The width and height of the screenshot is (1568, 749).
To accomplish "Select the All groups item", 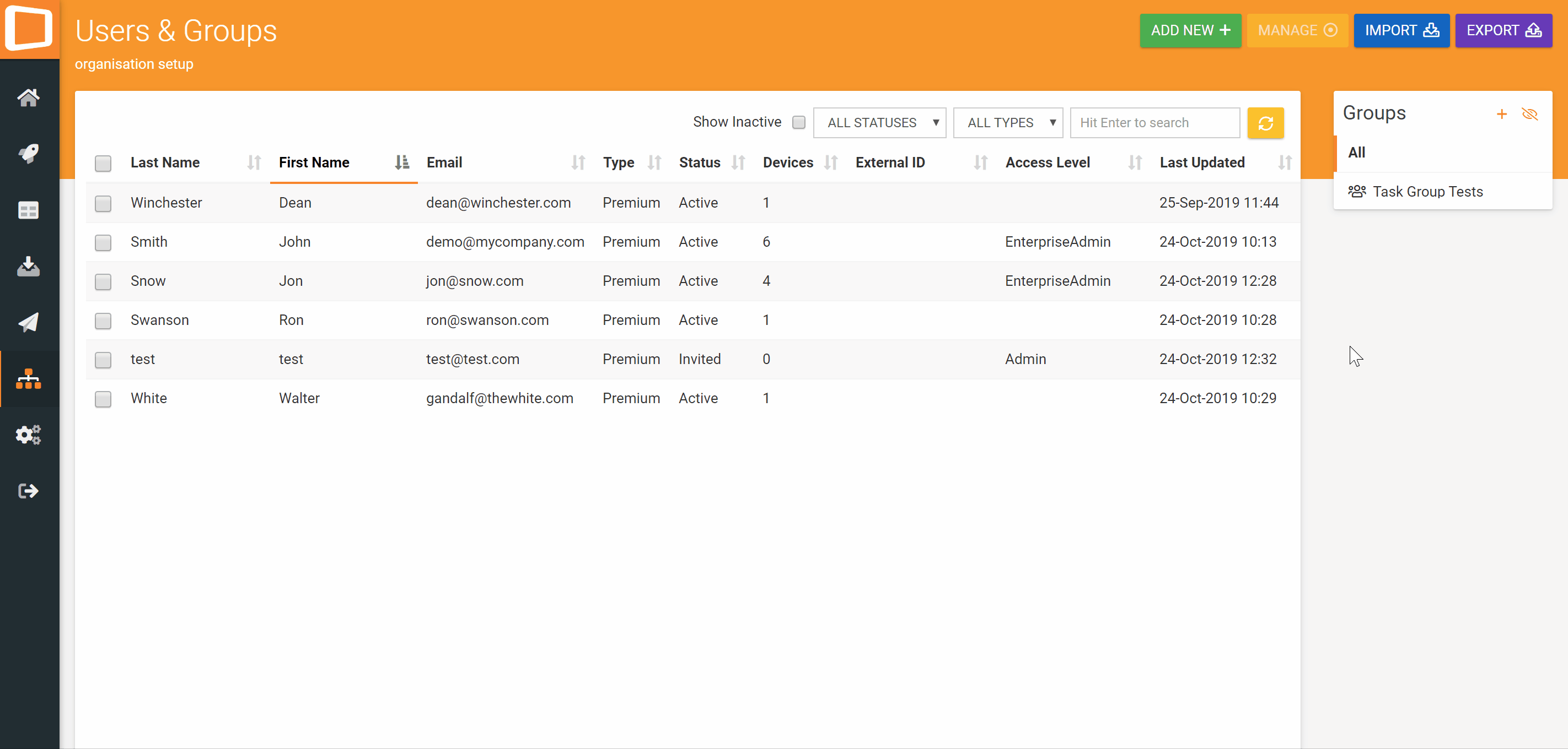I will 1357,153.
